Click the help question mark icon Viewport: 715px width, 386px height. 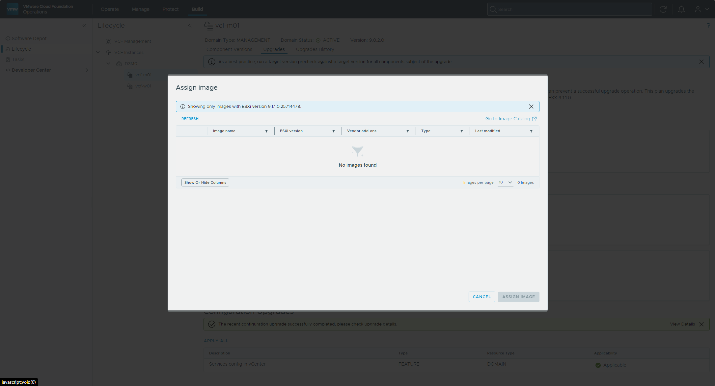point(708,25)
